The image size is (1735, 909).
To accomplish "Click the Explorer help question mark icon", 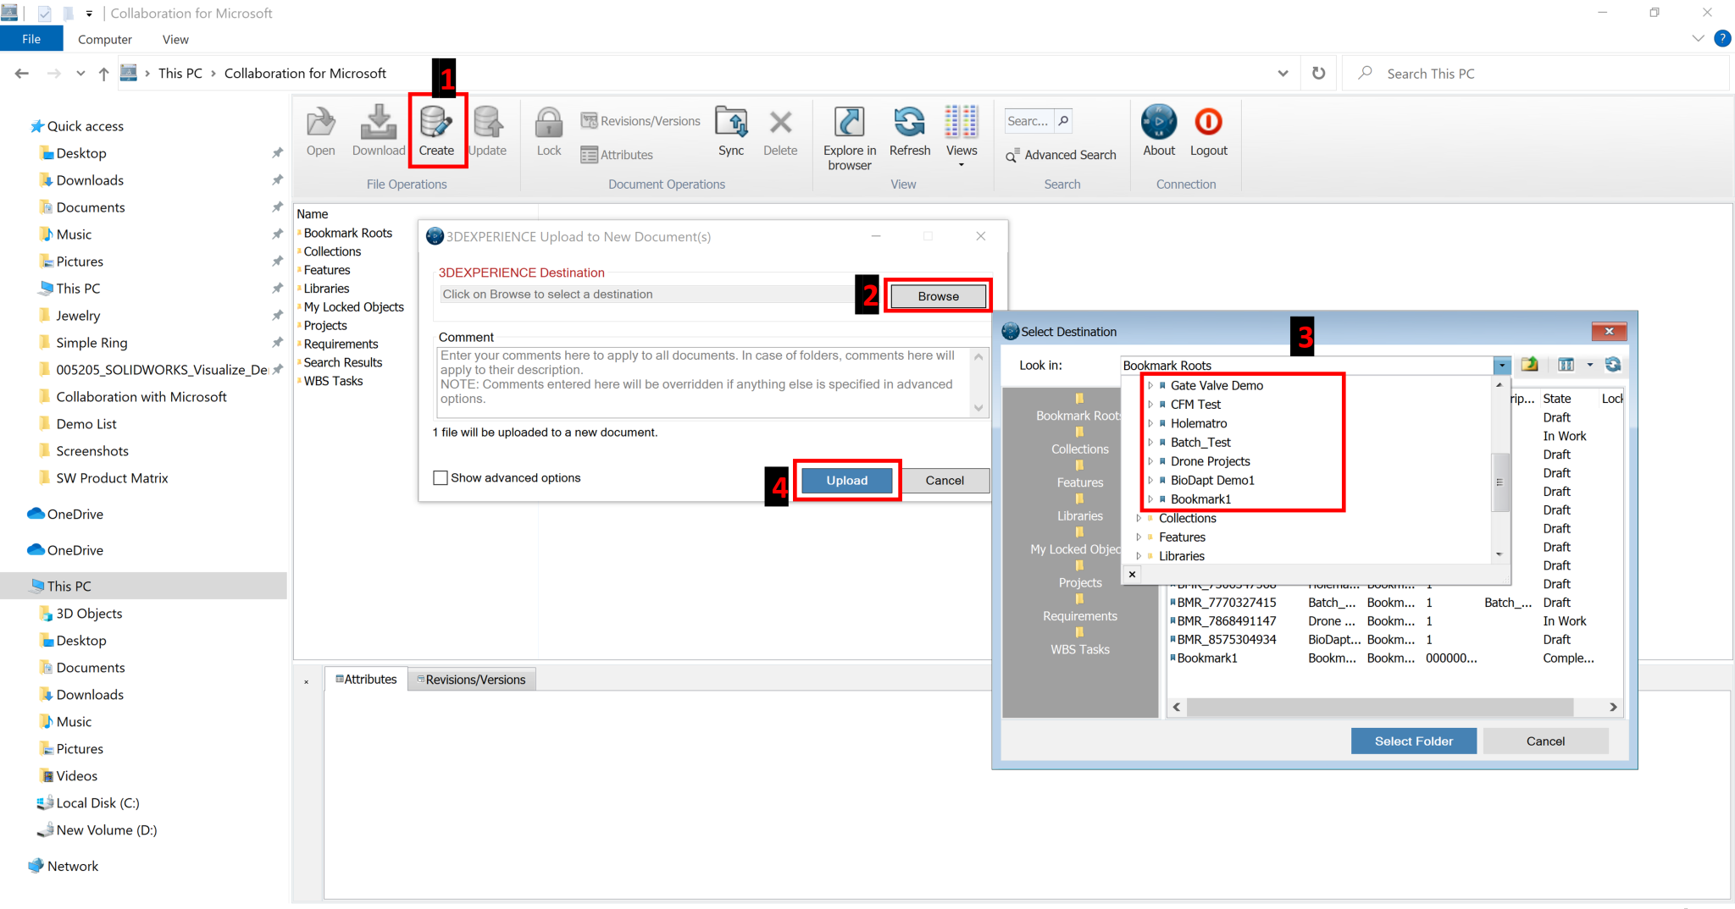I will (1722, 38).
